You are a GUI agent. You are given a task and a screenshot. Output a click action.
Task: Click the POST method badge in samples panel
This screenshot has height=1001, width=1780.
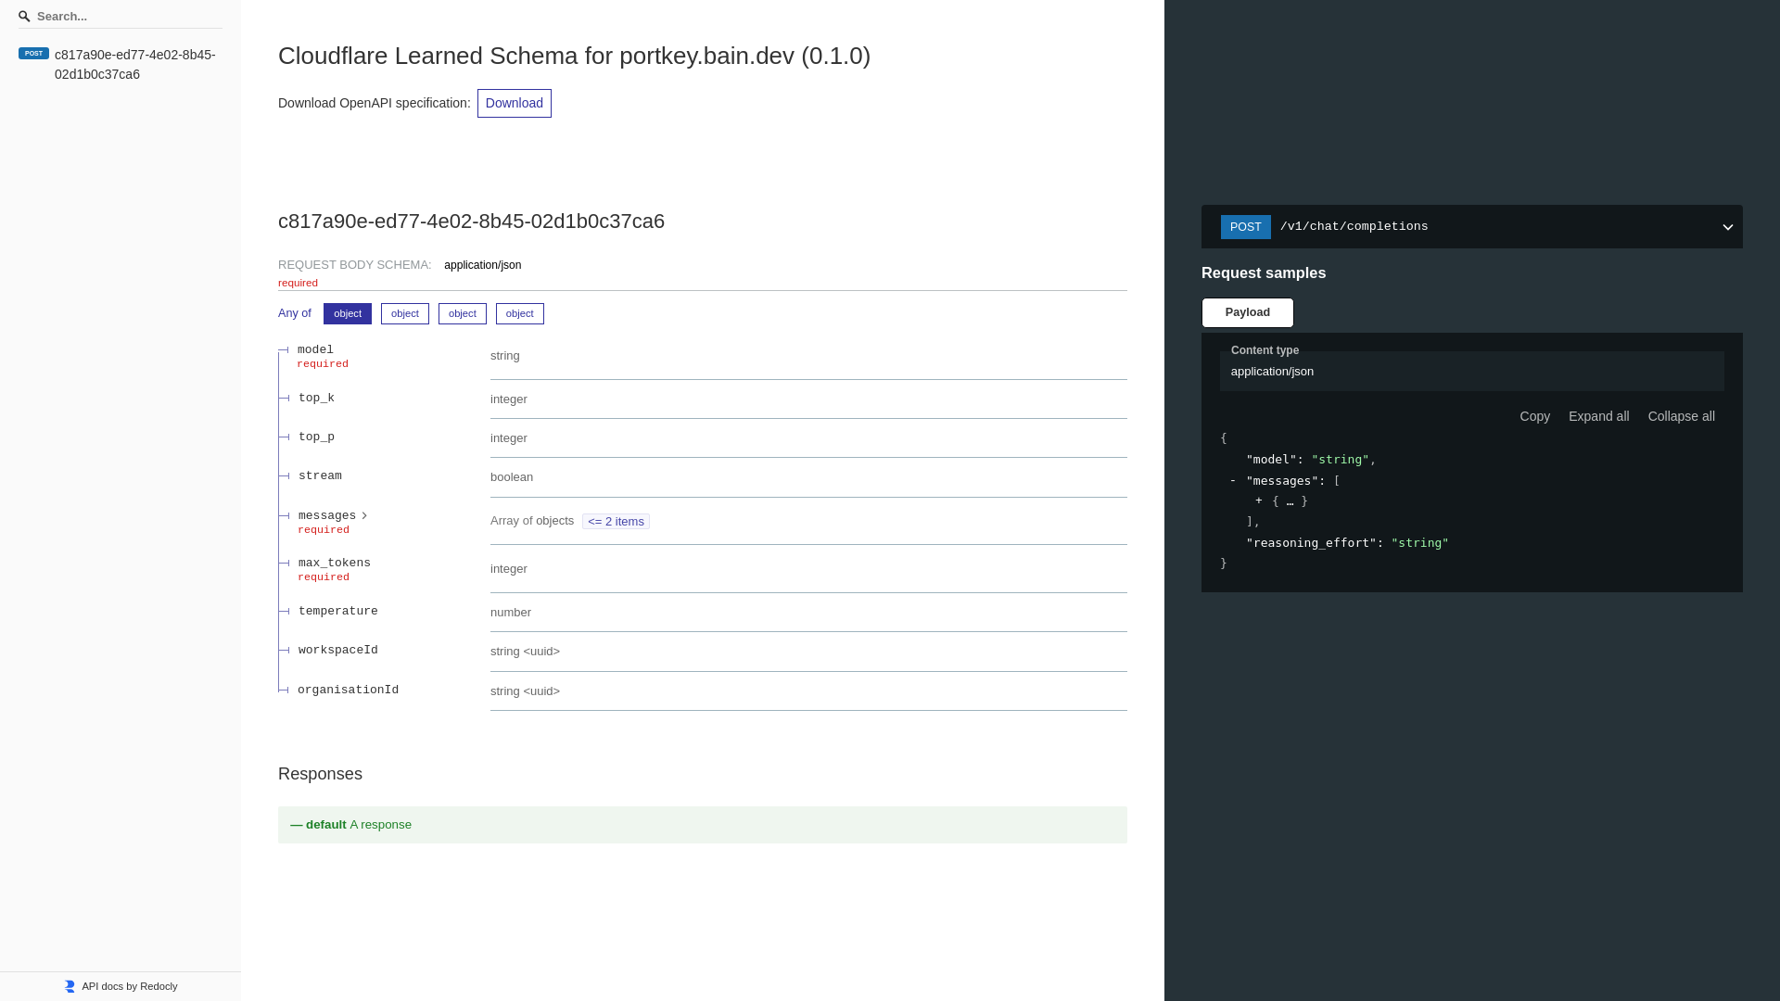click(x=1246, y=227)
